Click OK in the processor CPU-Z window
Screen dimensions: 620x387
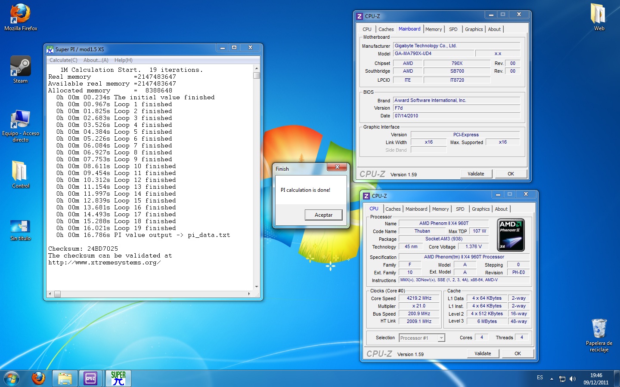click(x=518, y=353)
